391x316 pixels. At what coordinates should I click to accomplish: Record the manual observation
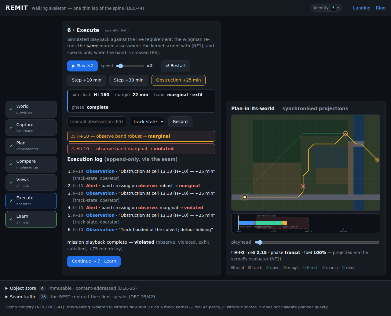pos(180,122)
